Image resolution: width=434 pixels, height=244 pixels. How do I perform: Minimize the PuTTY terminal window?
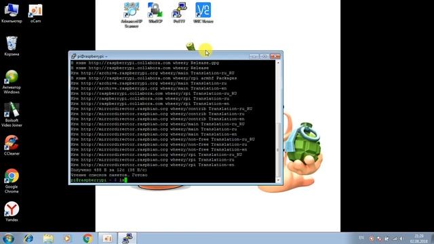tap(254, 56)
